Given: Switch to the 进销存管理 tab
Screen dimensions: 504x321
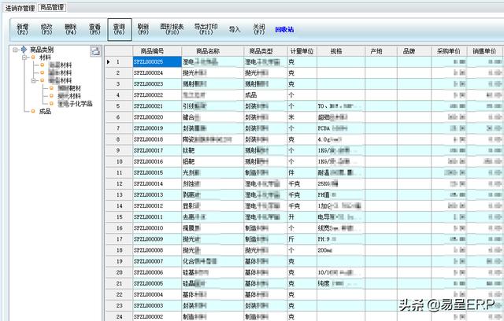Looking at the screenshot, I should tap(20, 7).
